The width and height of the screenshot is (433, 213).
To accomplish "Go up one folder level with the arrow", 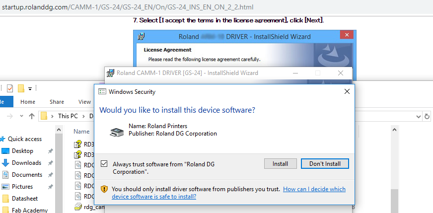I will [32, 116].
